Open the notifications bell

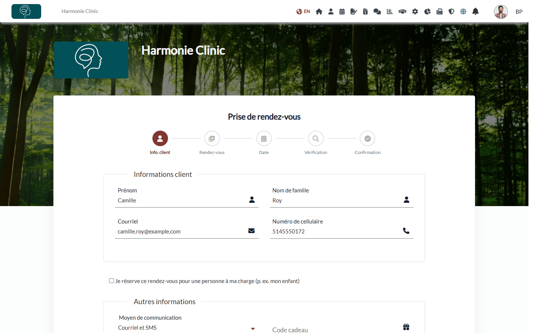tap(475, 11)
